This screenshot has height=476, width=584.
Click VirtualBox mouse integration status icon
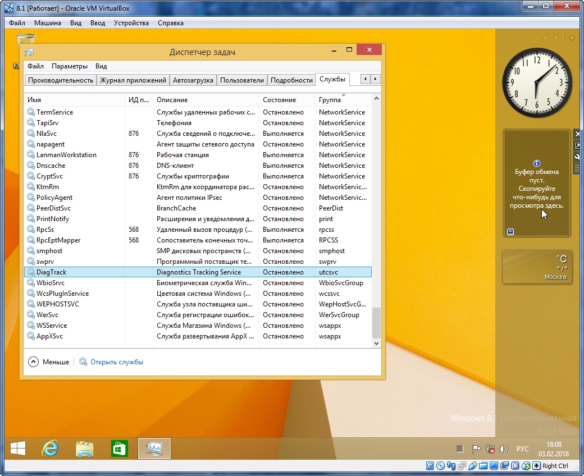click(526, 465)
